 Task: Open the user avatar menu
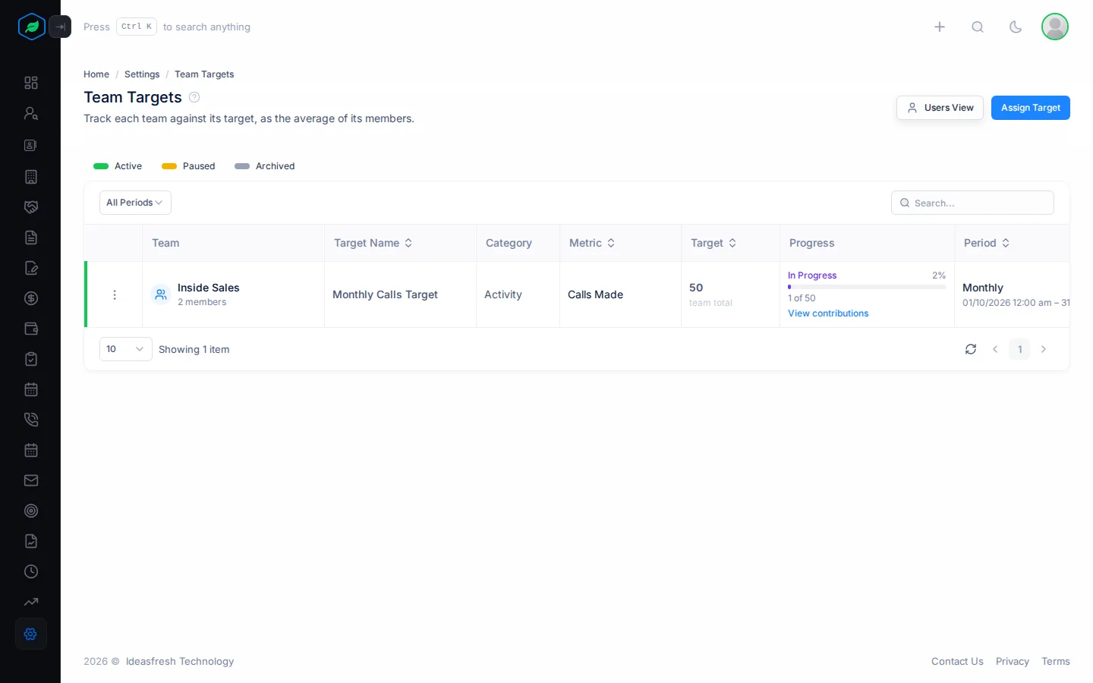tap(1055, 27)
